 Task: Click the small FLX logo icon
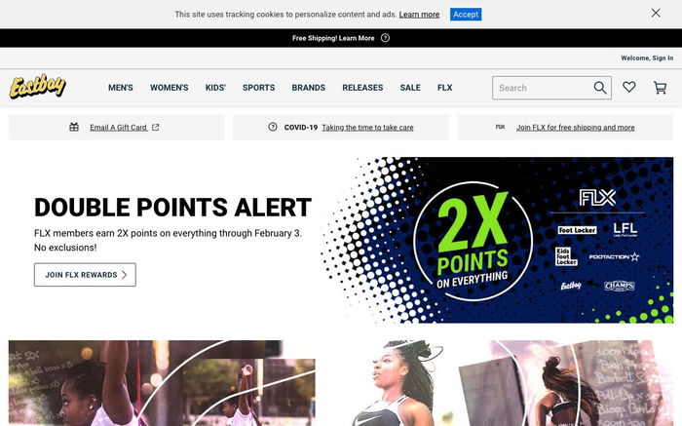point(500,127)
